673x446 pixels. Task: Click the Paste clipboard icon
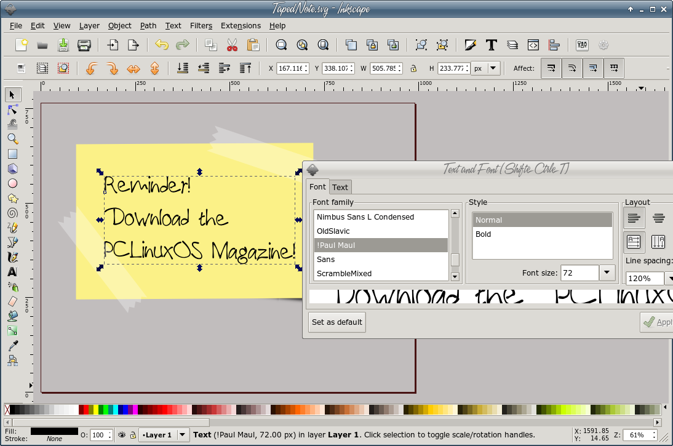pyautogui.click(x=253, y=45)
